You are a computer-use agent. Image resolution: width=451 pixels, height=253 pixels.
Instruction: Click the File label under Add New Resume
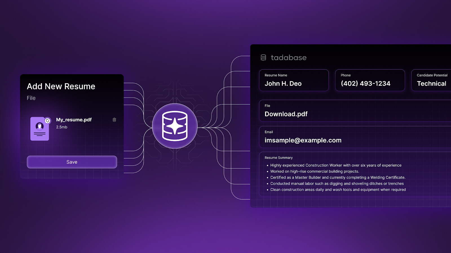pyautogui.click(x=31, y=98)
